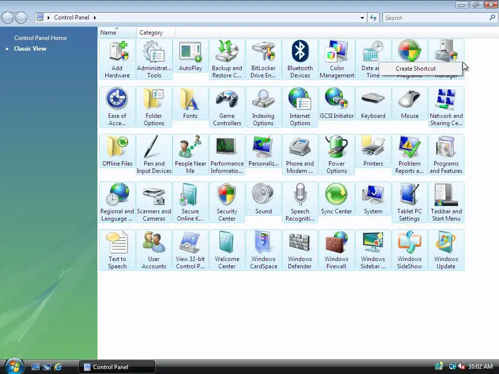The width and height of the screenshot is (499, 374).
Task: Open Keyboard settings
Action: 373,103
